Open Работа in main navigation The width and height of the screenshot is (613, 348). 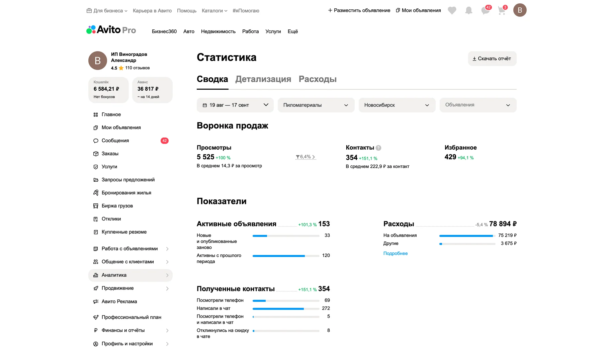tap(250, 31)
